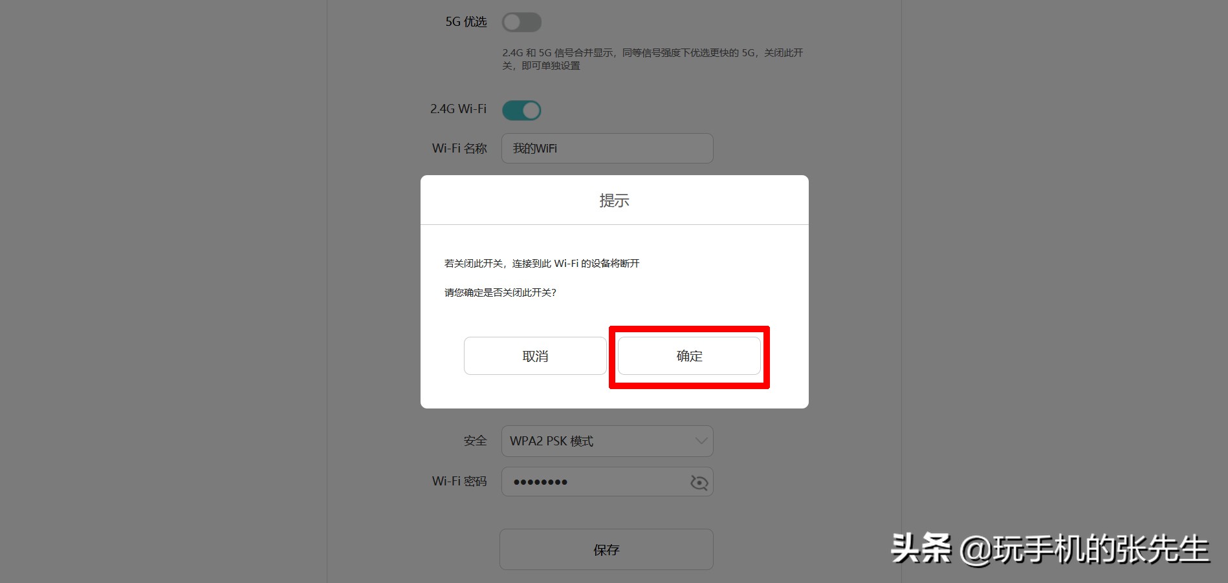
Task: Reveal password using the crossed-eye icon
Action: [x=699, y=482]
